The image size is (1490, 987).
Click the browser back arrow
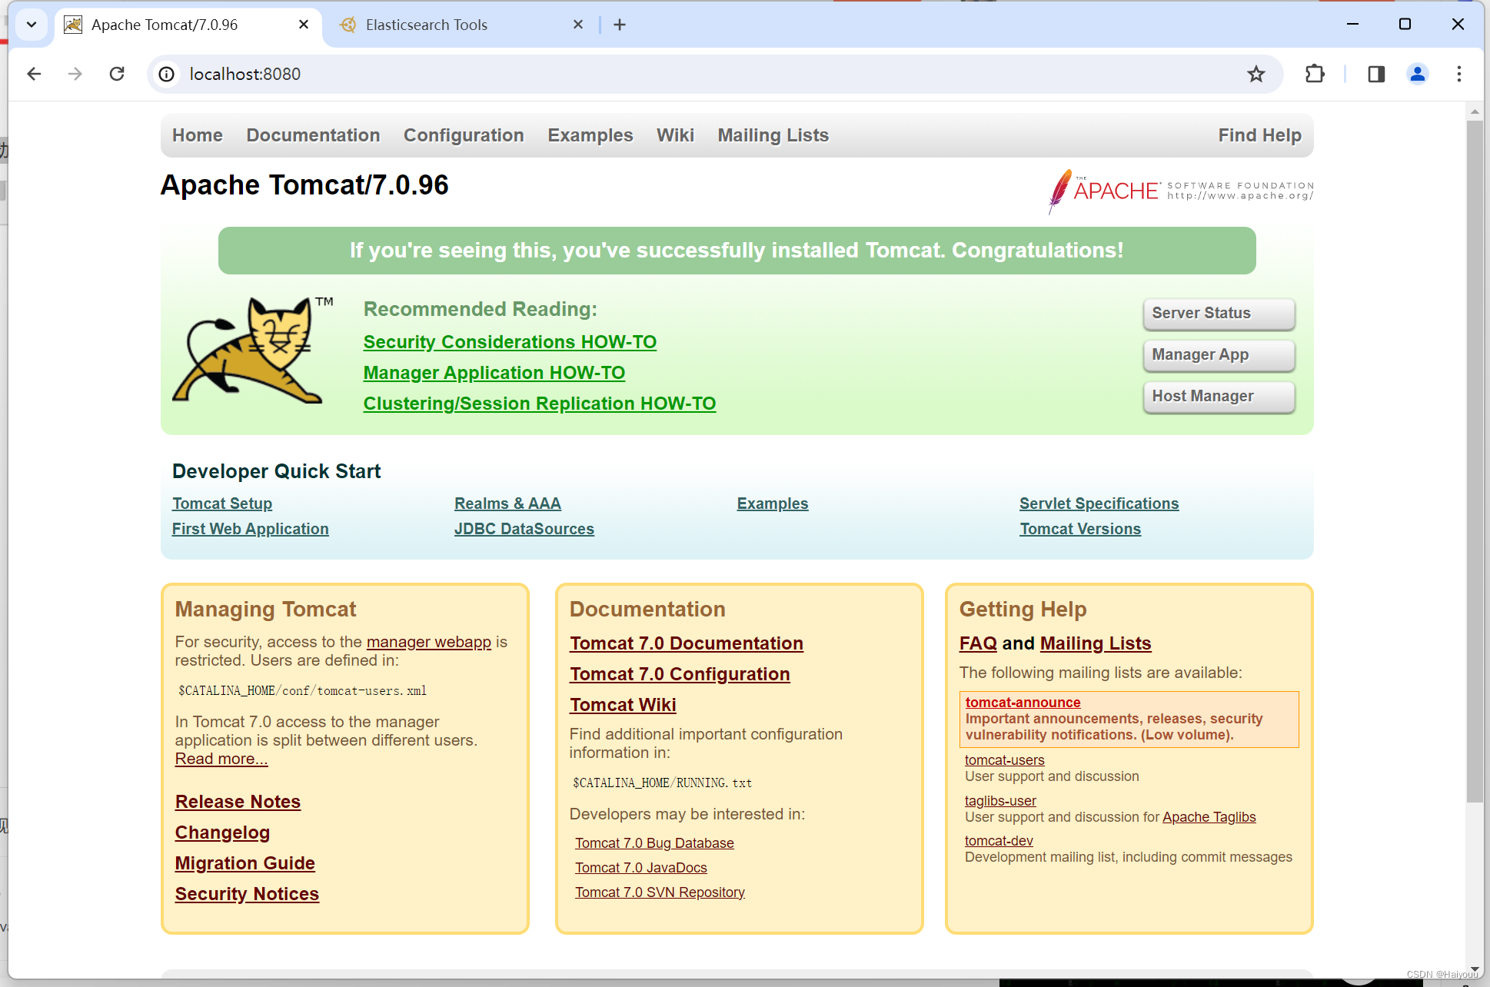34,74
